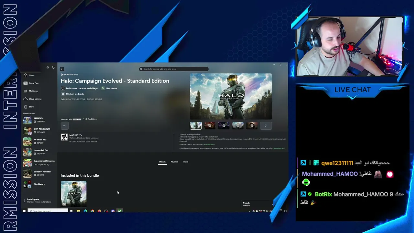The width and height of the screenshot is (414, 233).
Task: Click the Xbox Game Pass logo label
Action: tap(70, 75)
